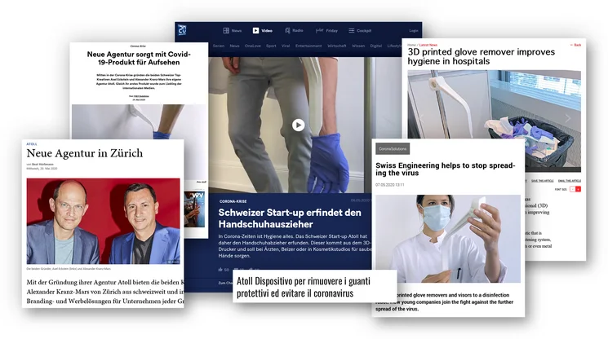Click Login in the top bar
608x339 pixels.
click(414, 31)
